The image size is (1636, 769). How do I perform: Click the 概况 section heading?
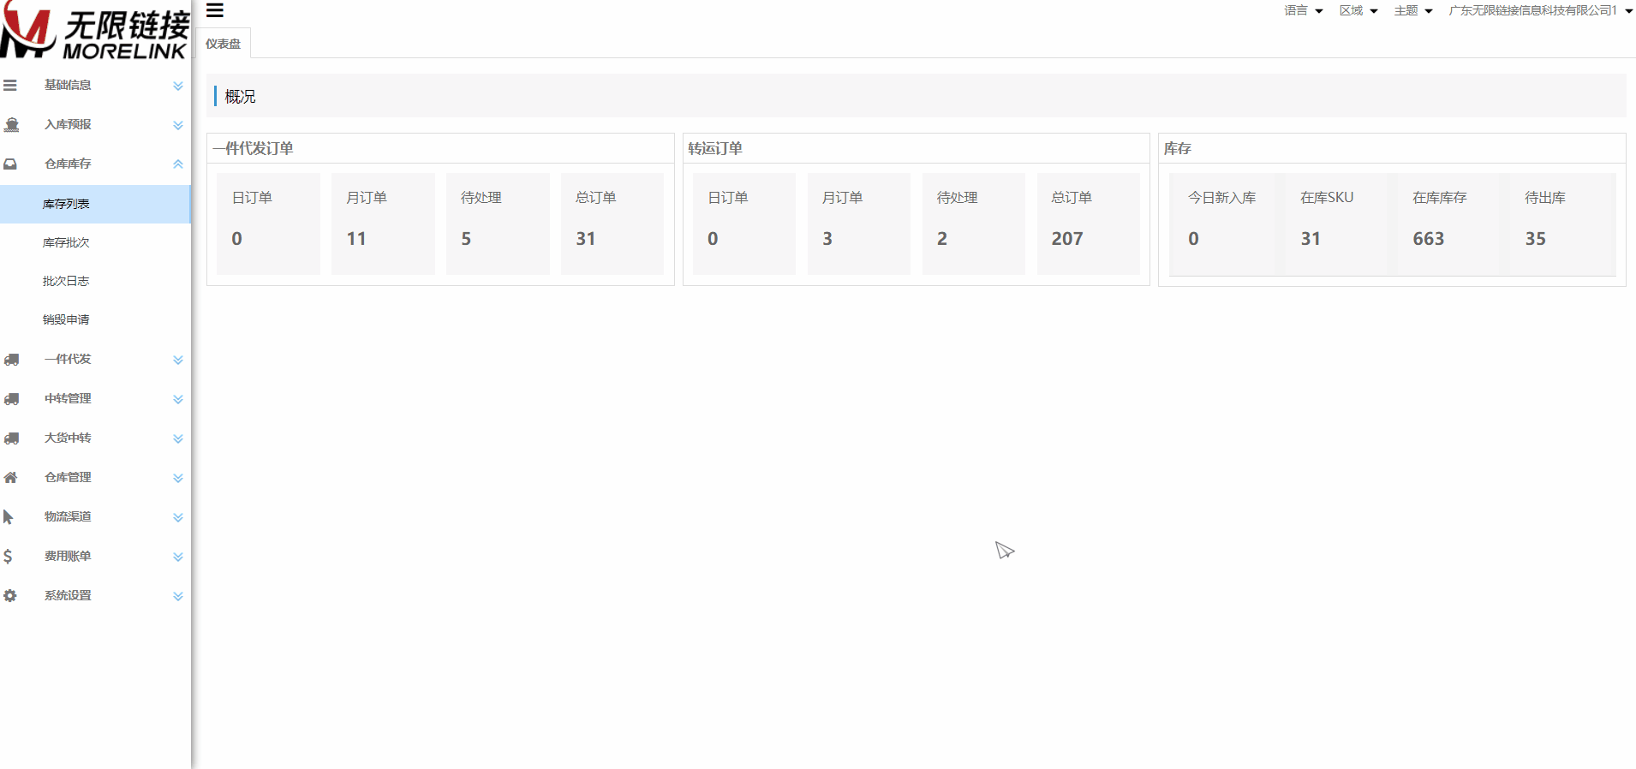click(x=240, y=97)
